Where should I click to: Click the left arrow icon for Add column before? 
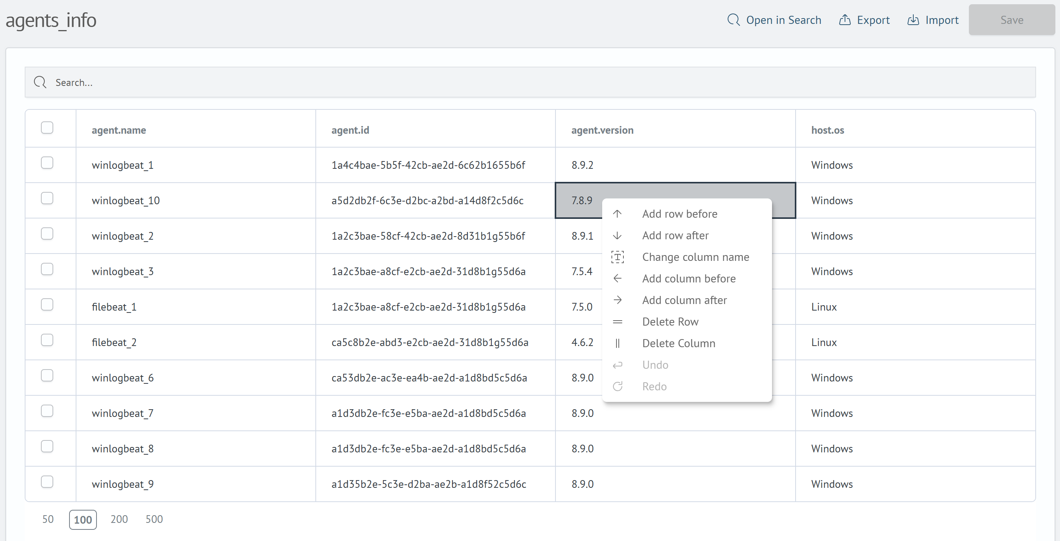click(617, 279)
